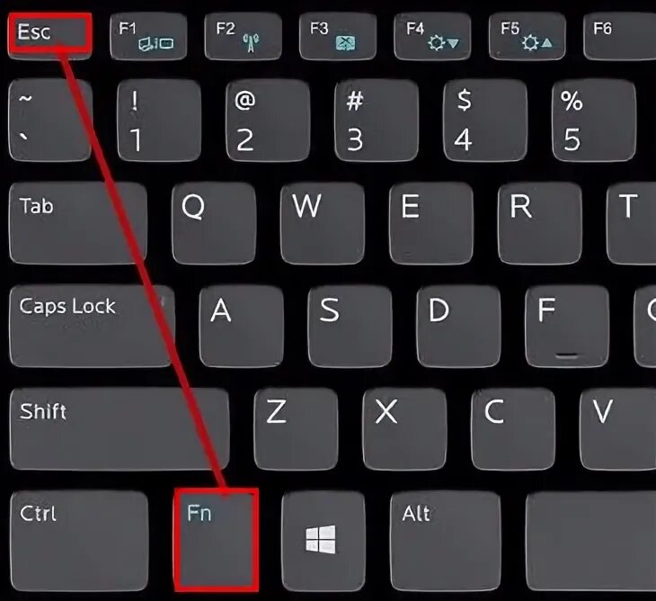Click the Ctrl key
Image resolution: width=656 pixels, height=601 pixels.
point(79,541)
